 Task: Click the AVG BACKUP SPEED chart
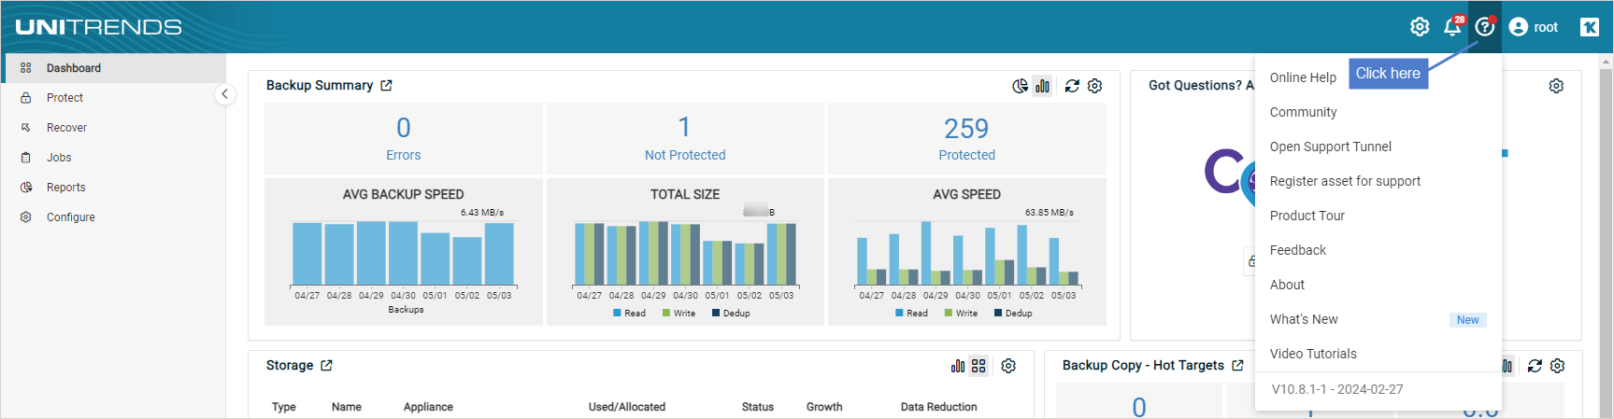click(x=404, y=252)
